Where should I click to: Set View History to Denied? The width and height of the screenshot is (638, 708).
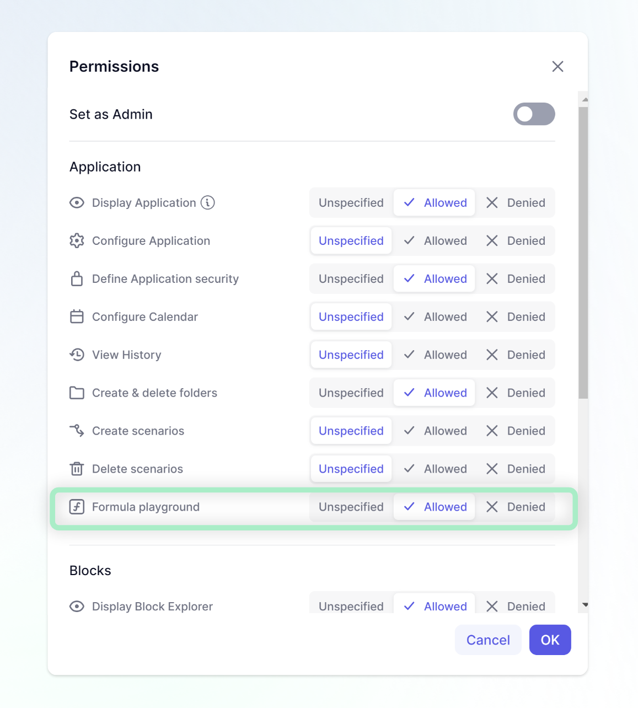pyautogui.click(x=516, y=355)
